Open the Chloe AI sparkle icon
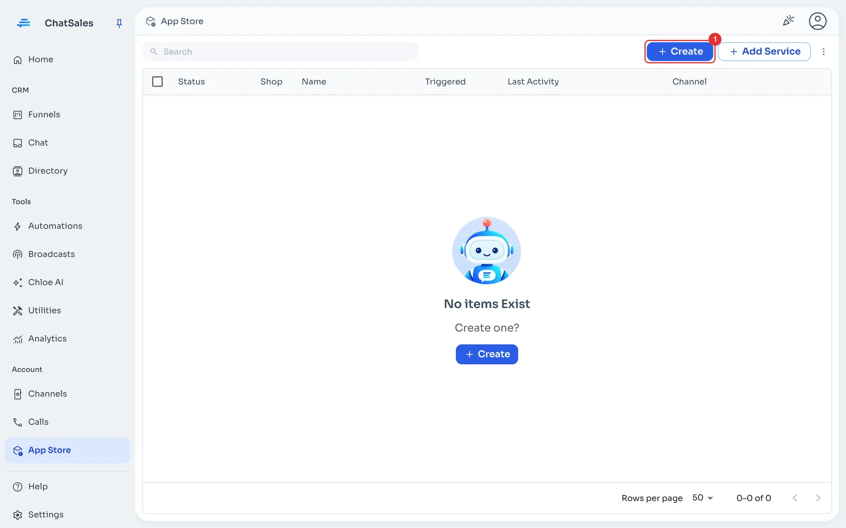Screen dimensions: 846x528 [17, 282]
